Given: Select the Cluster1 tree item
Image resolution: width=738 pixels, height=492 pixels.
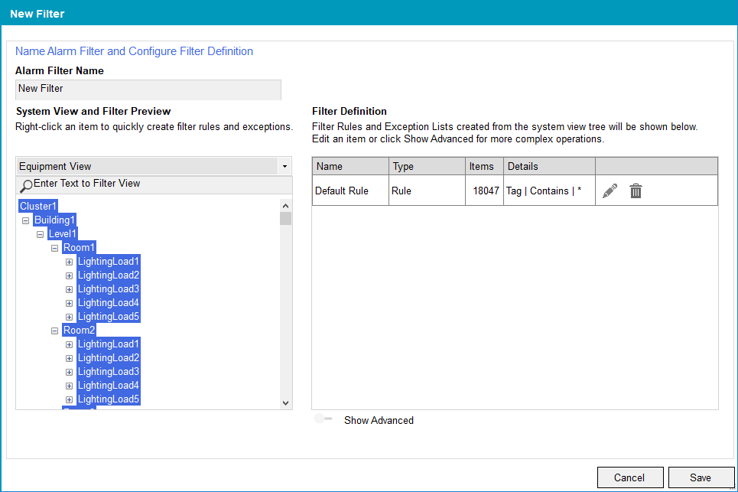Looking at the screenshot, I should [38, 207].
